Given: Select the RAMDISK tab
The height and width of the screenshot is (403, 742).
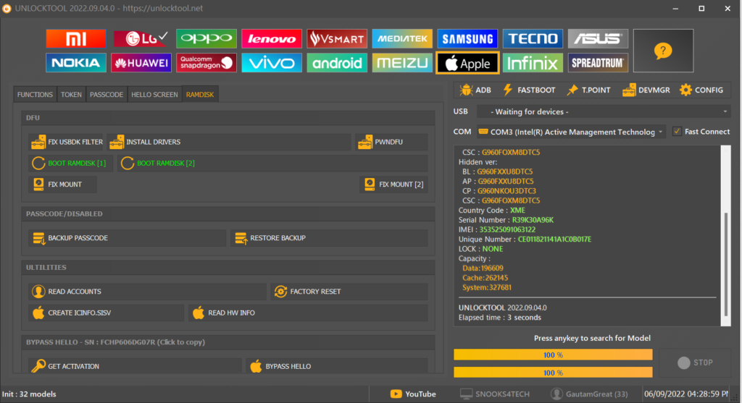Looking at the screenshot, I should 200,95.
